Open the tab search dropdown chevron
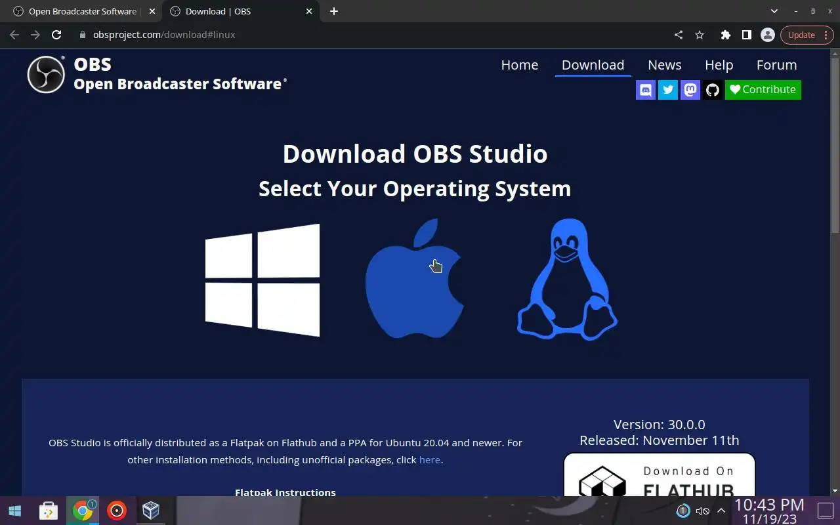The height and width of the screenshot is (525, 840). [774, 11]
